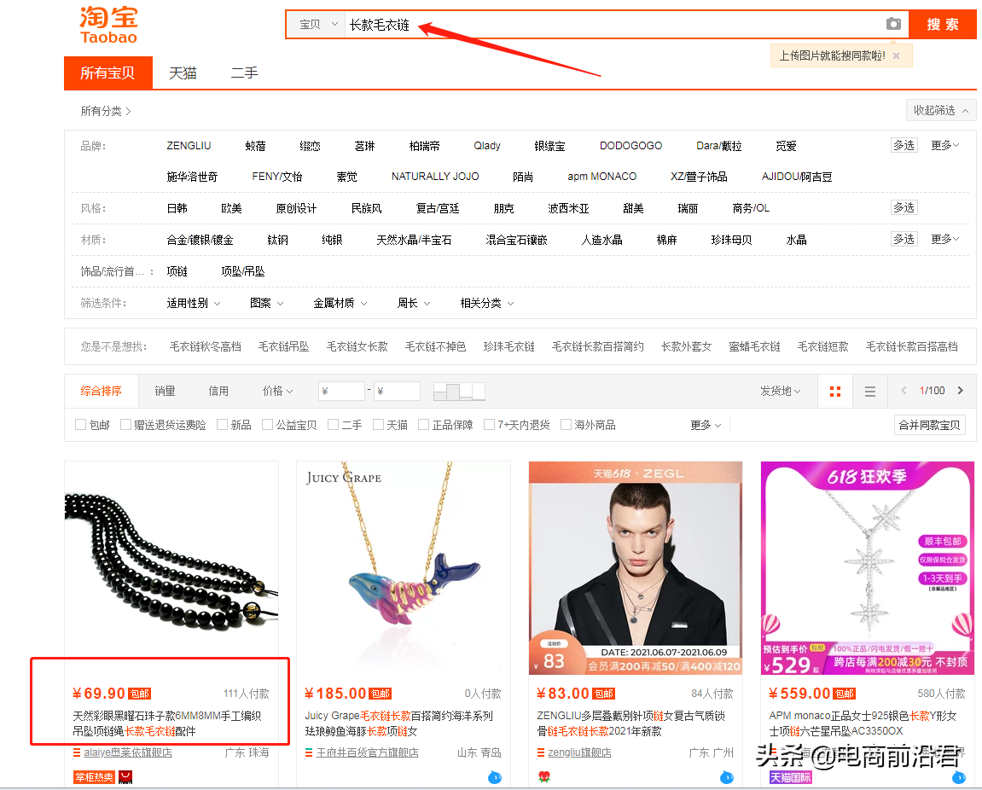This screenshot has width=982, height=790.
Task: Collapse filters with 收起筛选
Action: [941, 110]
